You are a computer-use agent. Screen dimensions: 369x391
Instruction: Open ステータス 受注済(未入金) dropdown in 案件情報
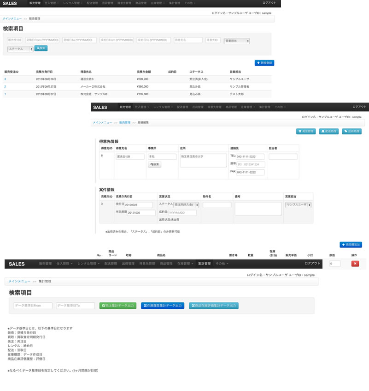tap(186, 205)
